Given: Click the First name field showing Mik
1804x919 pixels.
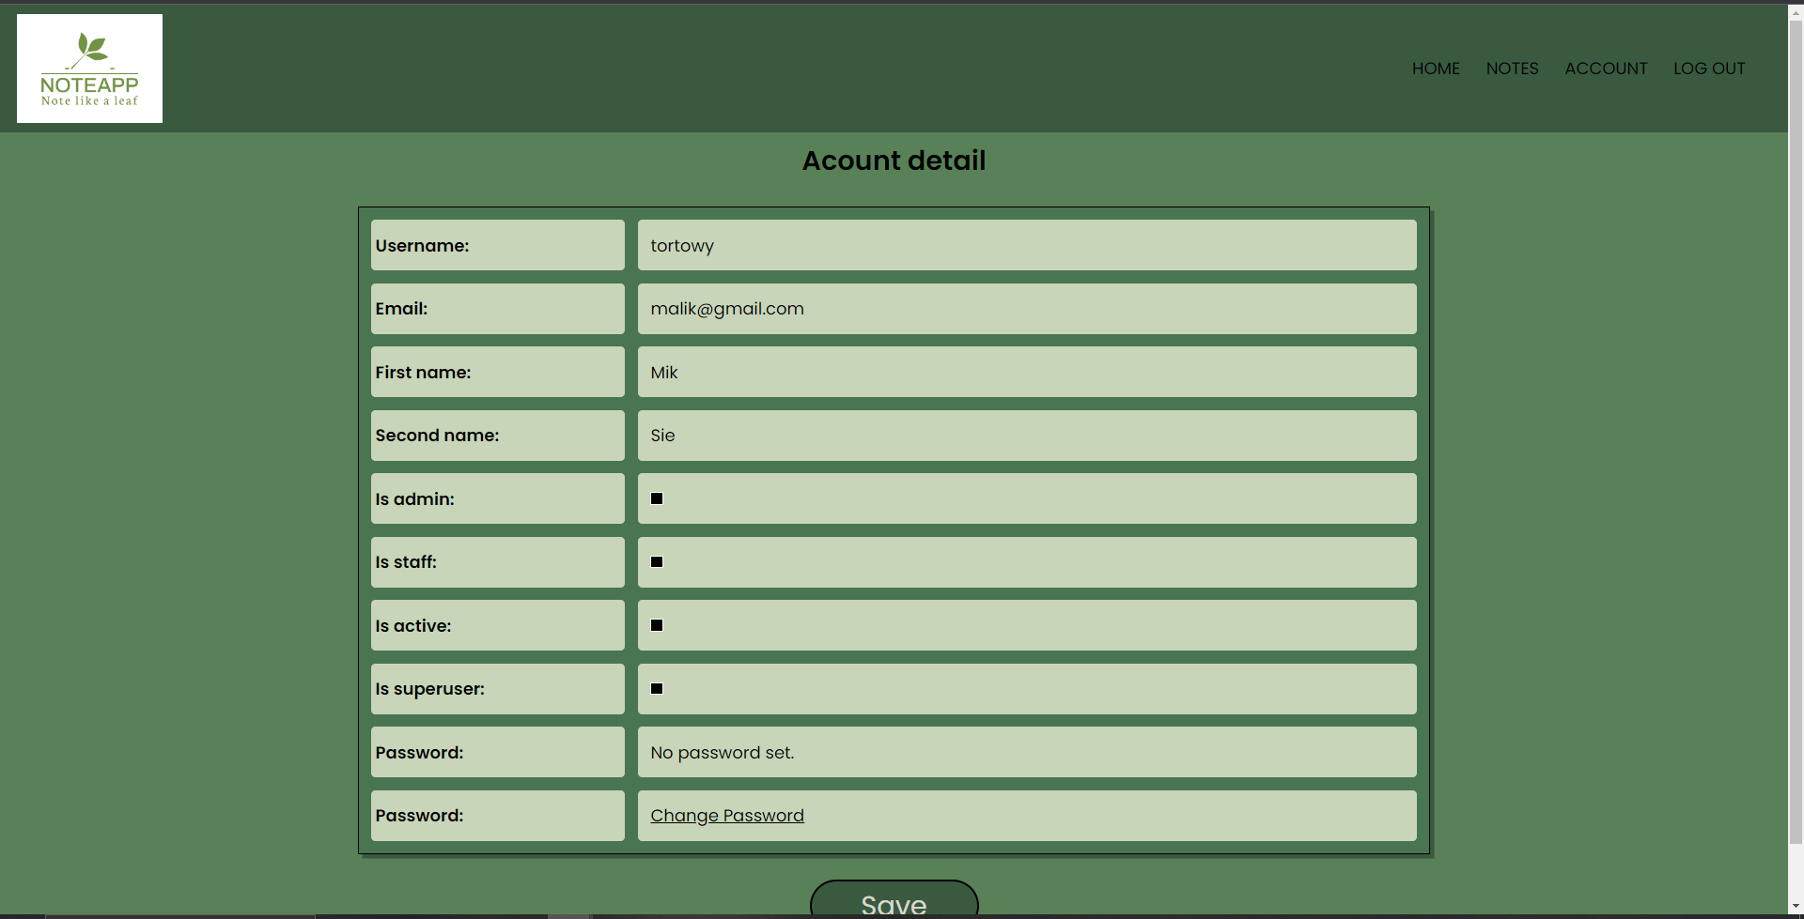Looking at the screenshot, I should (1026, 372).
